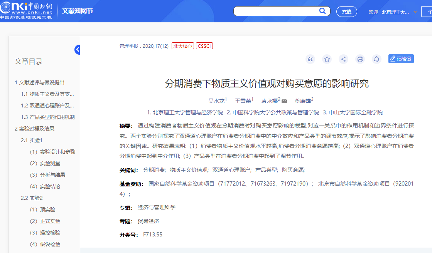Click the printer icon to print
432x253 pixels.
(360, 59)
